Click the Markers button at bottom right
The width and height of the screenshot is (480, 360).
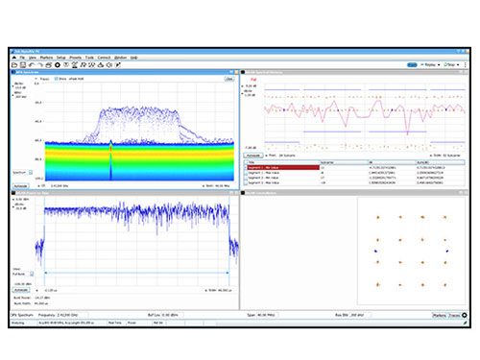(x=440, y=316)
